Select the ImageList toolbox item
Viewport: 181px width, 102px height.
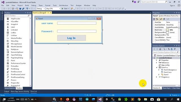(14, 24)
